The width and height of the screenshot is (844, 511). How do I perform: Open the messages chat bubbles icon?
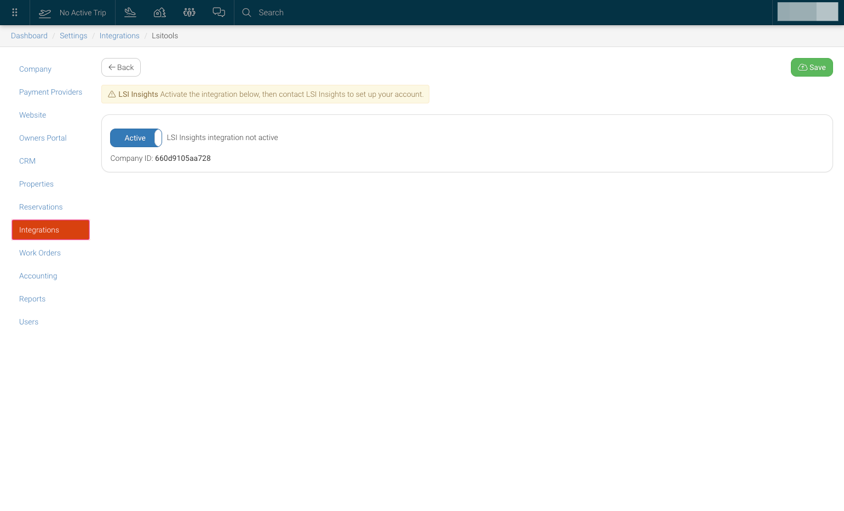(x=219, y=12)
